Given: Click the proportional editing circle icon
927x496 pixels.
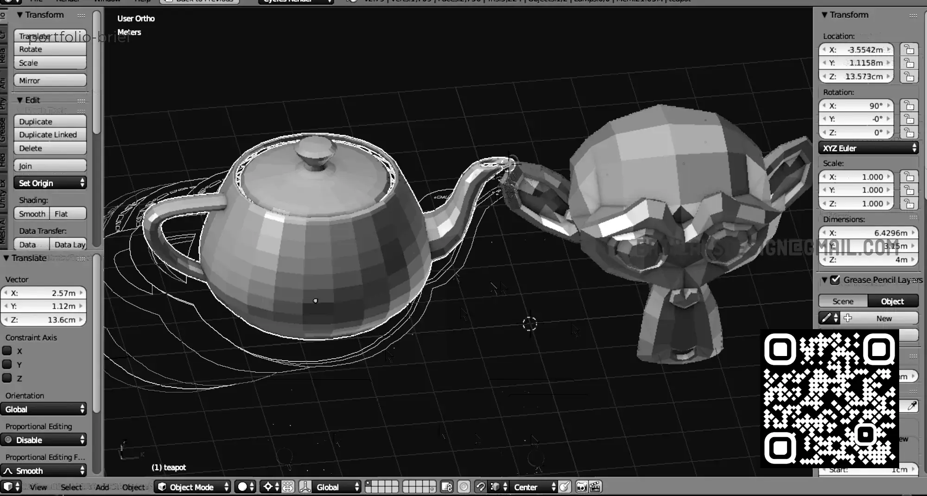Looking at the screenshot, I should pyautogui.click(x=463, y=487).
